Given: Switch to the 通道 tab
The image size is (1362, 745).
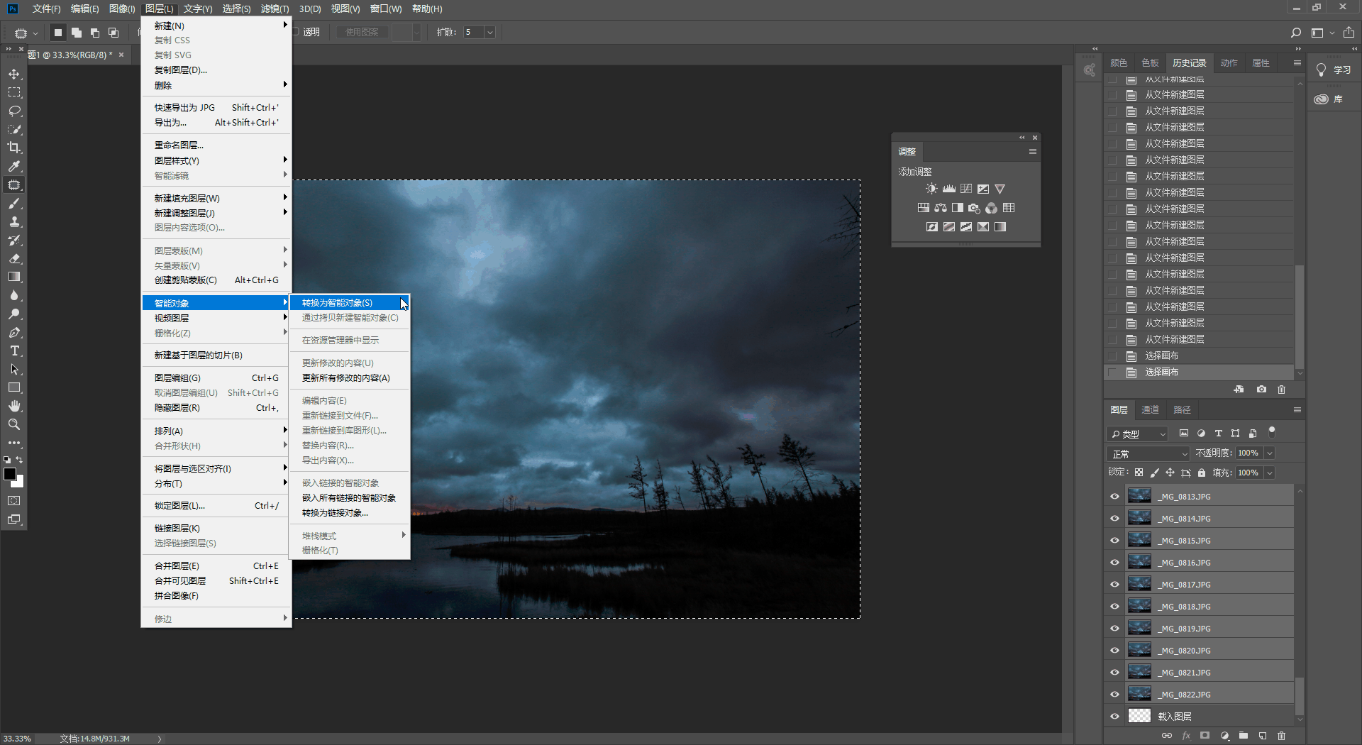Looking at the screenshot, I should click(1150, 410).
